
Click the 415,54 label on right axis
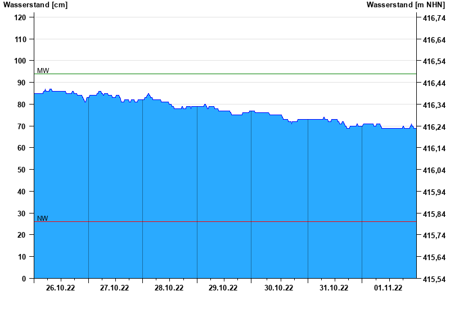(x=434, y=279)
